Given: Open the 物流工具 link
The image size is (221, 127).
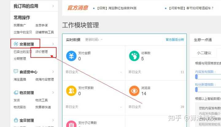Looking at the screenshot, I should point(41,100).
